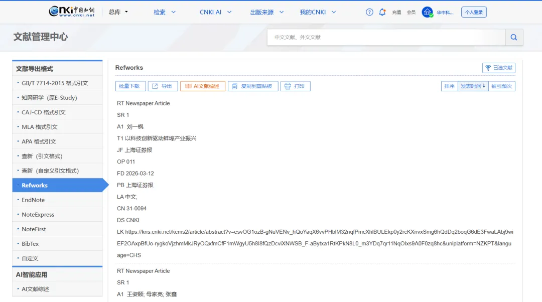Click the orange AI文献综述 button
542x302 pixels.
pos(203,86)
